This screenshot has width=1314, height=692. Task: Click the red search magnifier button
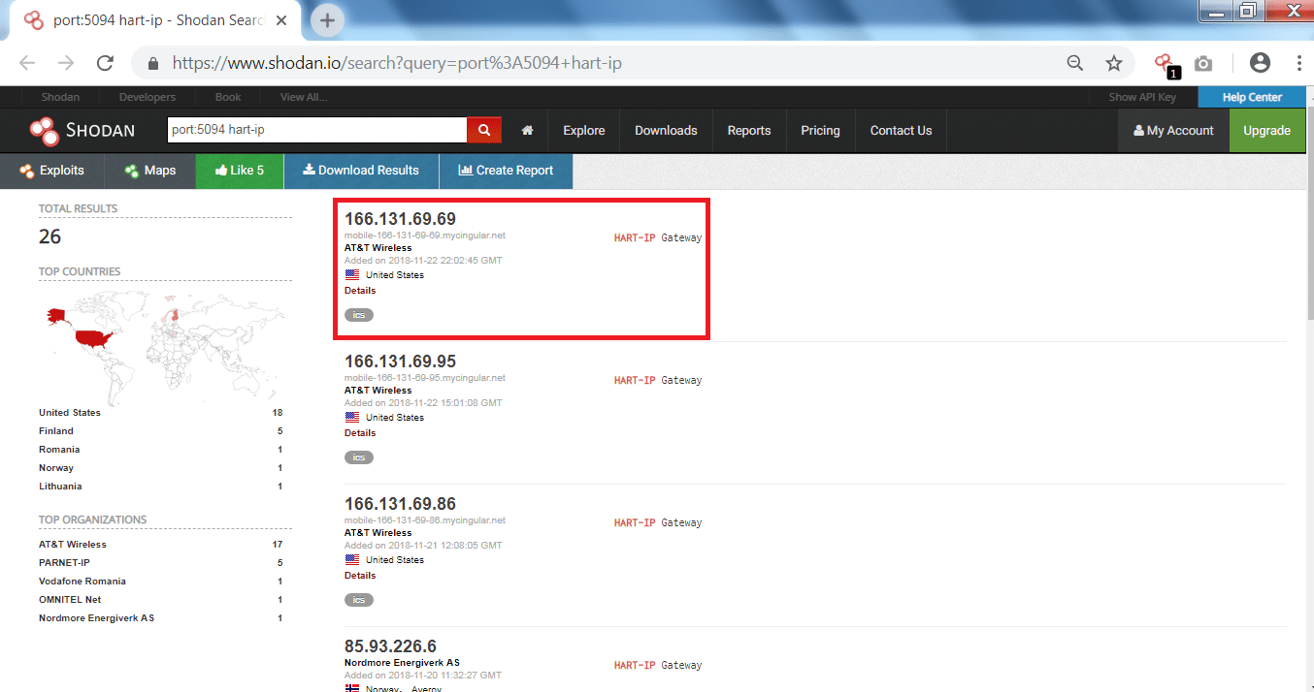(x=483, y=130)
